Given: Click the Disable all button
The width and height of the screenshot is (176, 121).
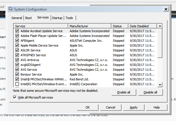Looking at the screenshot, I should pyautogui.click(x=150, y=92).
